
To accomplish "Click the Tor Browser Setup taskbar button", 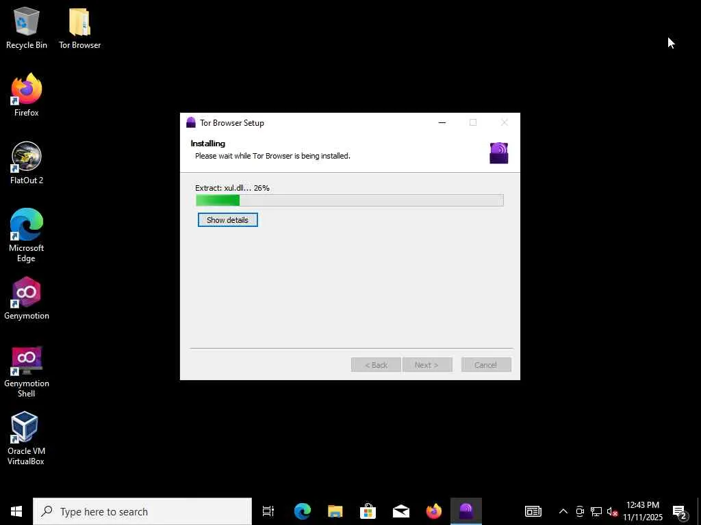I will [466, 511].
